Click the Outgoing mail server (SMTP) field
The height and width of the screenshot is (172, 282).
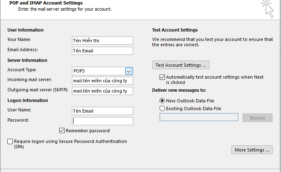click(x=102, y=91)
